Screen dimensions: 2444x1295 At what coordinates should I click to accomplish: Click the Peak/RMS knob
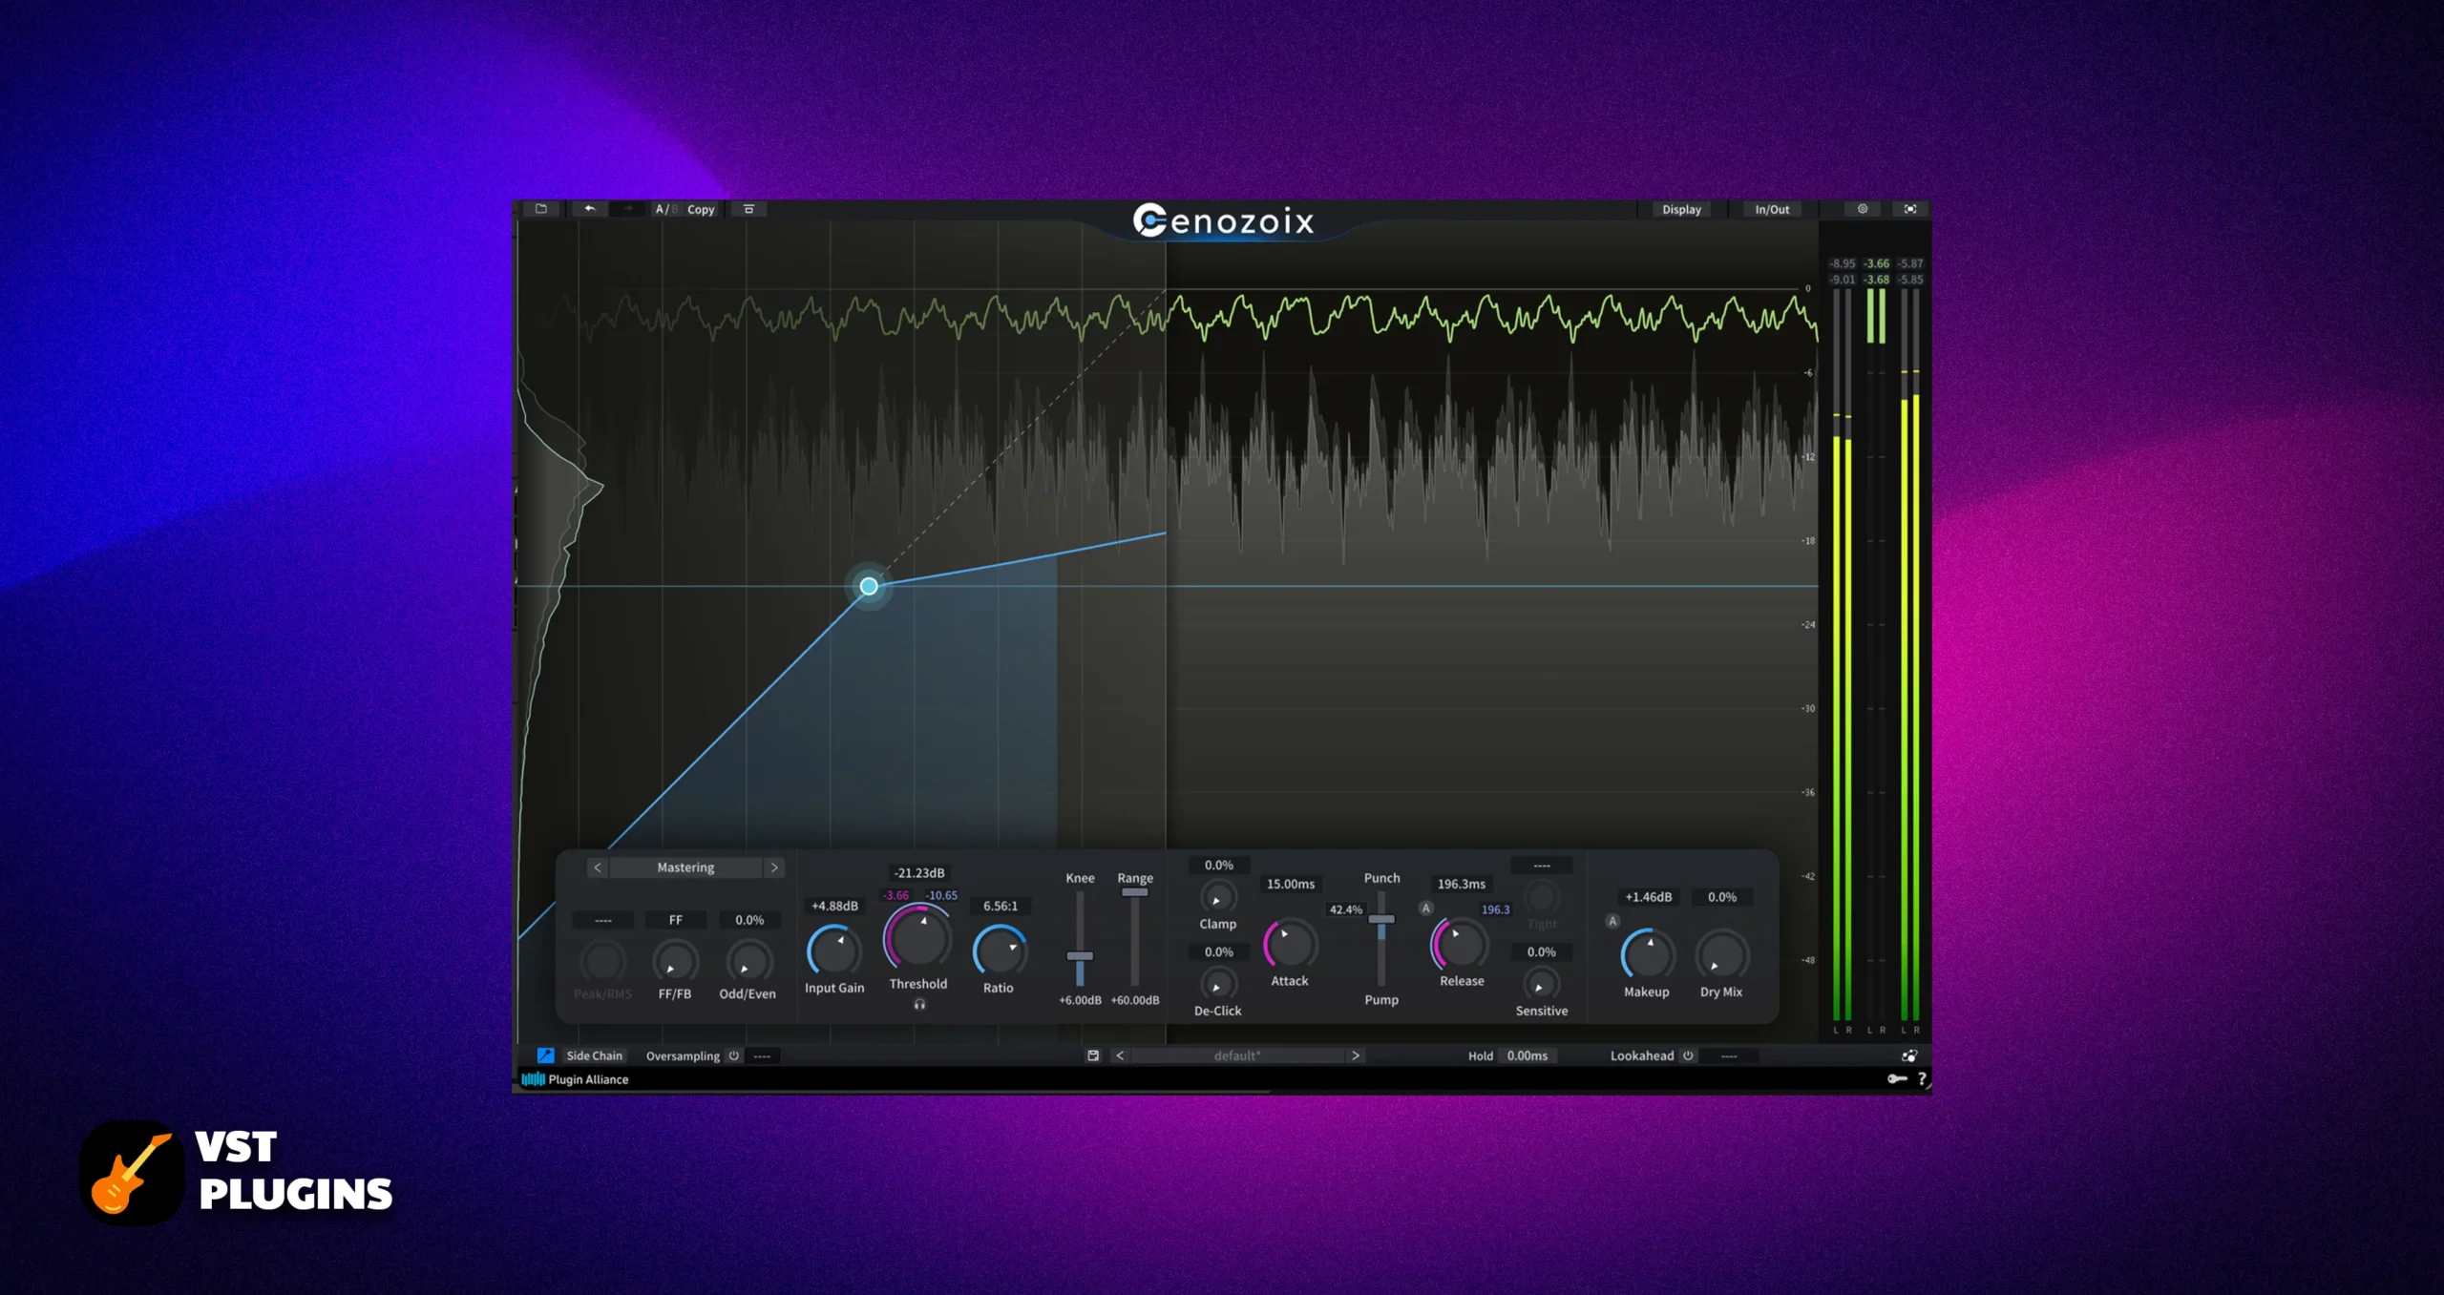point(603,961)
